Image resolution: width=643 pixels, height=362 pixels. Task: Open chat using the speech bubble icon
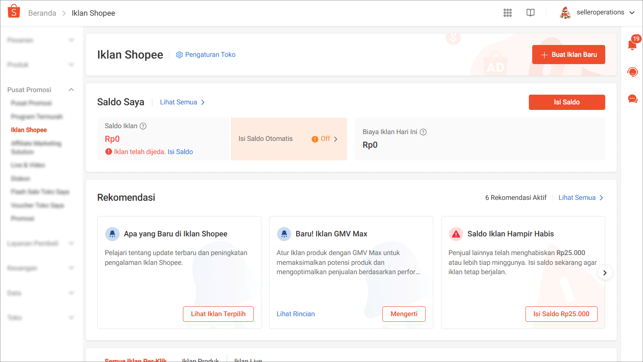point(632,99)
